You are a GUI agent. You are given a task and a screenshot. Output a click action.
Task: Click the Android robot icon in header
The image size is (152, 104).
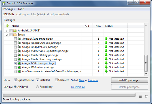[7, 26]
